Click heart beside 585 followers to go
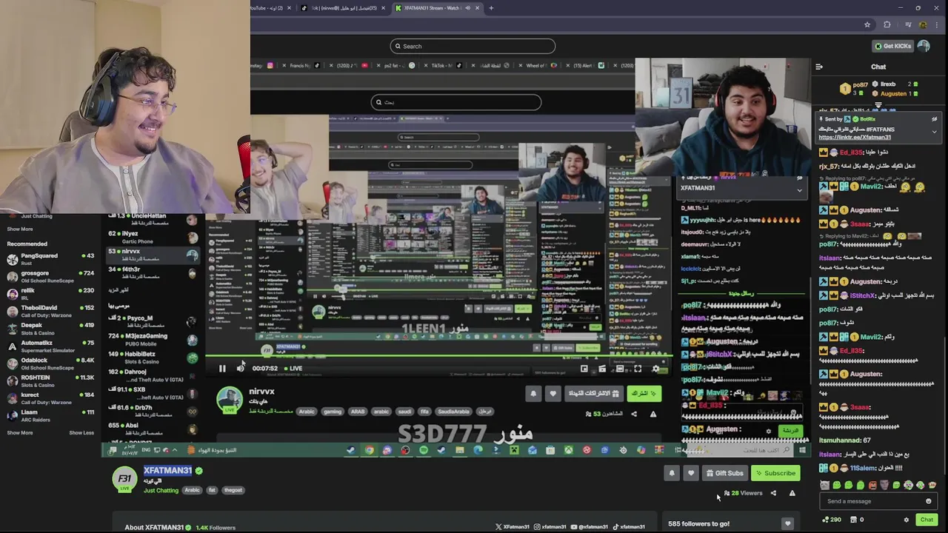 tap(787, 523)
